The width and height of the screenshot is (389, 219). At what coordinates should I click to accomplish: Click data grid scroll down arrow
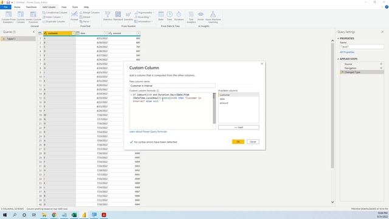[x=332, y=202]
